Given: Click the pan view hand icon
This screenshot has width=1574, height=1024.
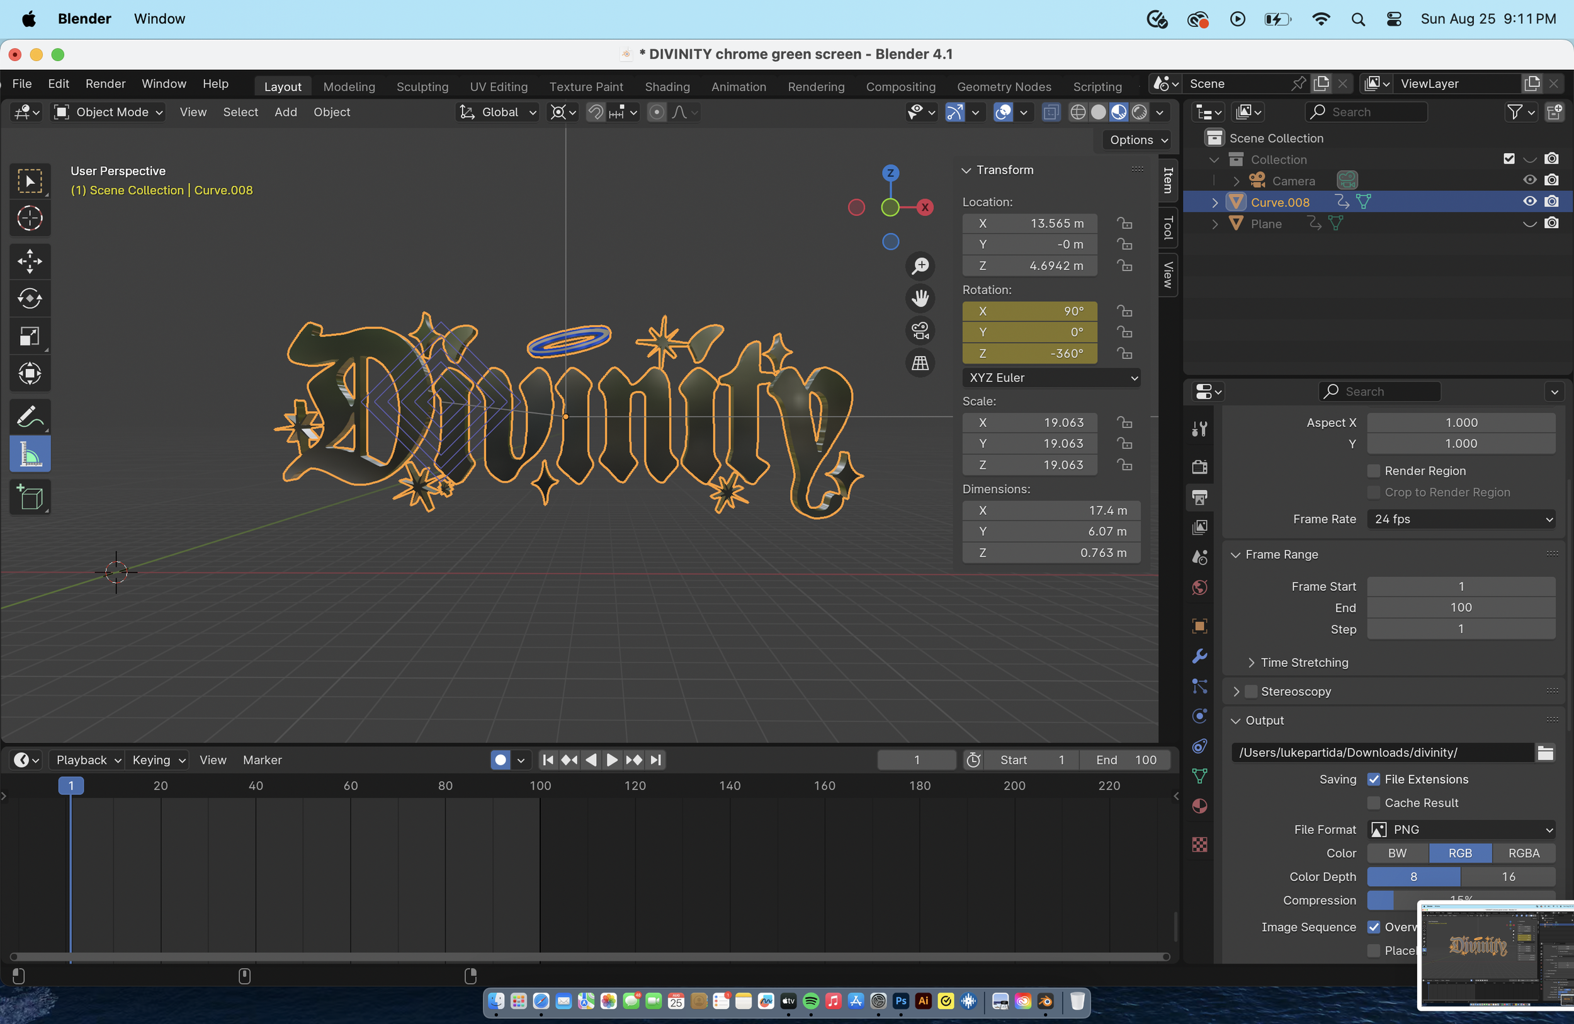Looking at the screenshot, I should click(x=920, y=299).
